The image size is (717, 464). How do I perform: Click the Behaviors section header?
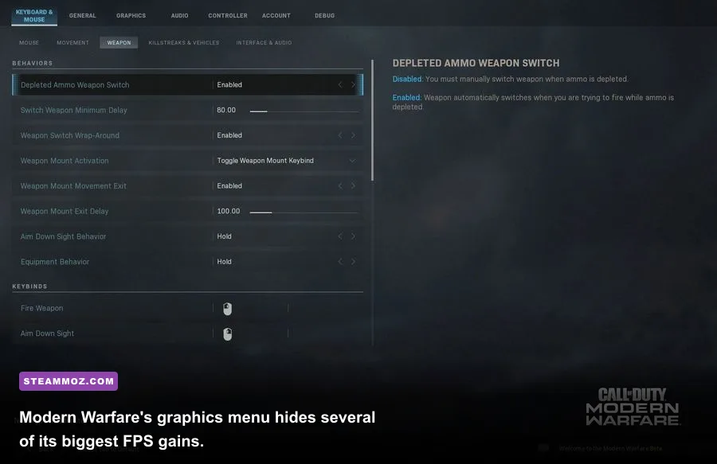click(x=33, y=63)
